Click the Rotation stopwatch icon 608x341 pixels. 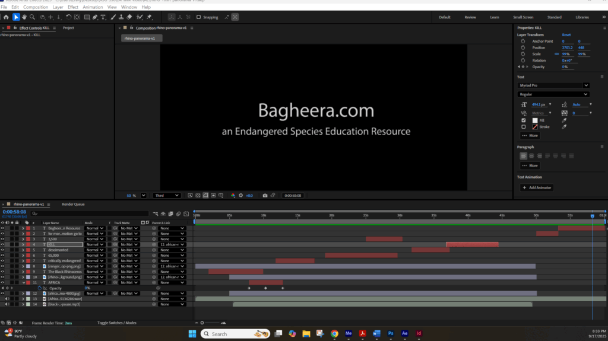tap(523, 60)
